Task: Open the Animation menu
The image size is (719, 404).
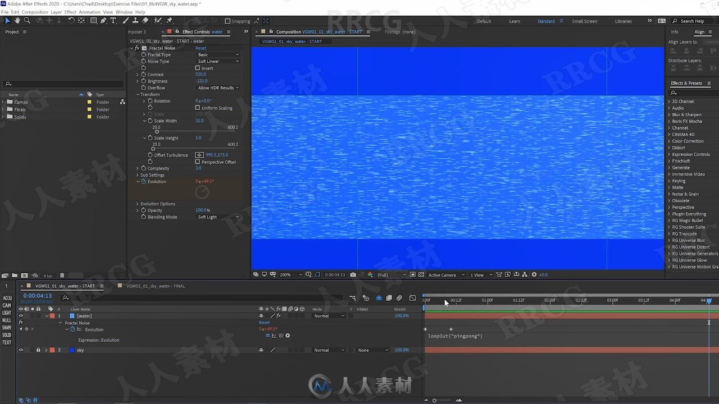Action: click(x=89, y=12)
